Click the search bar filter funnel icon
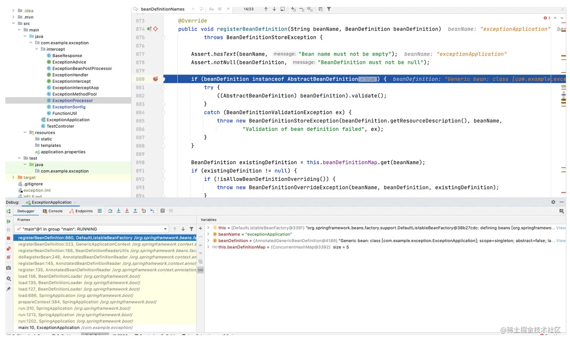570x343 pixels. 329,9
